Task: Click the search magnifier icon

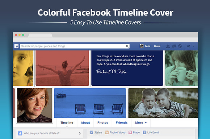Action: point(127,46)
